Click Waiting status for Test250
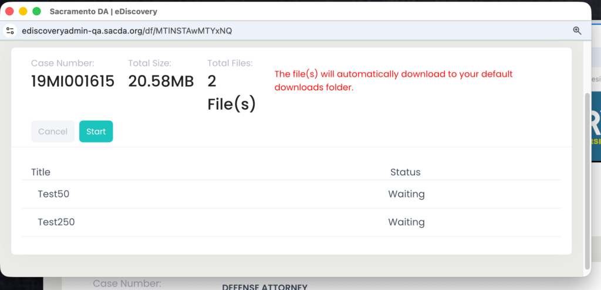Image resolution: width=601 pixels, height=290 pixels. (x=406, y=222)
